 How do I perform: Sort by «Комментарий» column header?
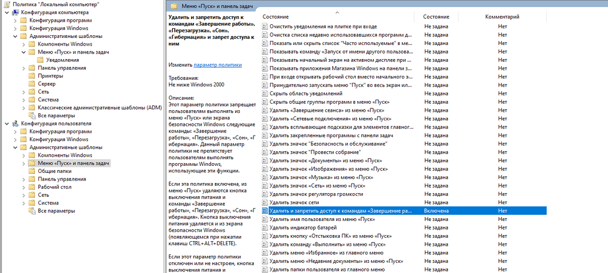(x=502, y=17)
